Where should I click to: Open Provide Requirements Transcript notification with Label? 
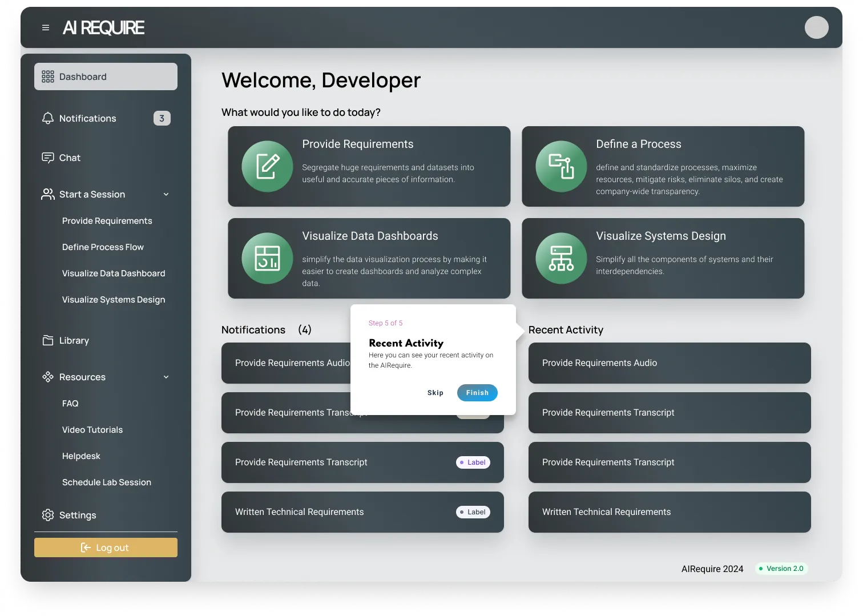[362, 462]
